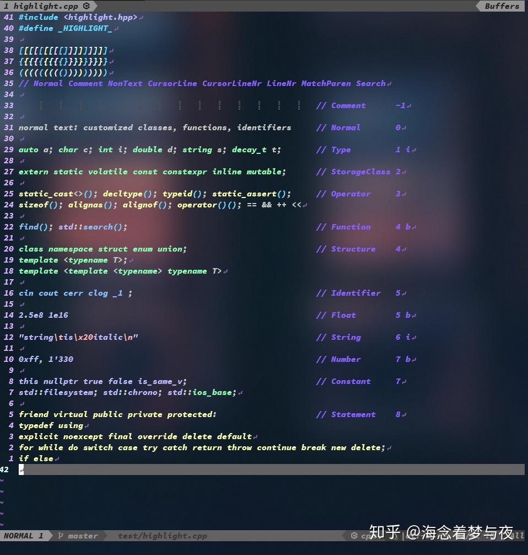Click the modified-buffer icon on highlight.cpp tab
Image resolution: width=528 pixels, height=555 pixels.
coord(87,6)
